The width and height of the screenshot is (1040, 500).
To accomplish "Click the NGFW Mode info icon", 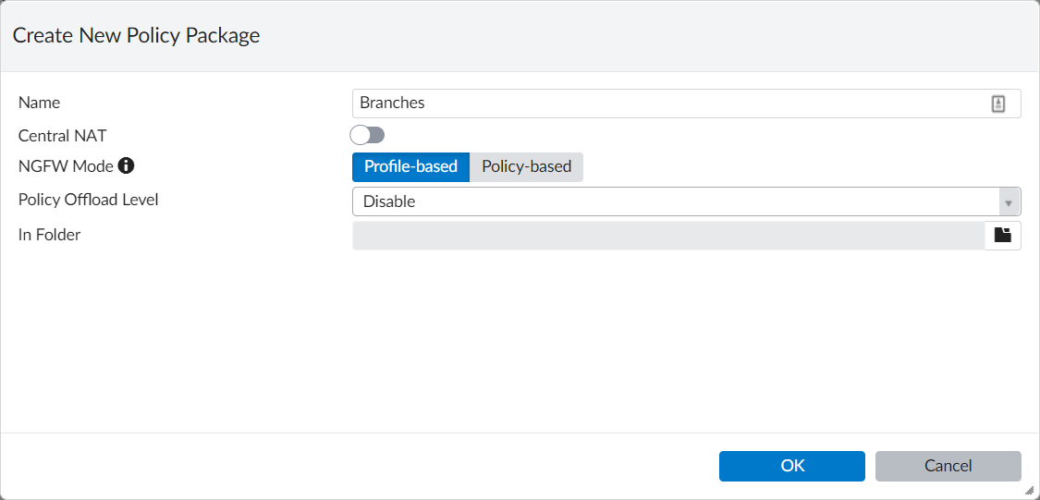I will [127, 166].
